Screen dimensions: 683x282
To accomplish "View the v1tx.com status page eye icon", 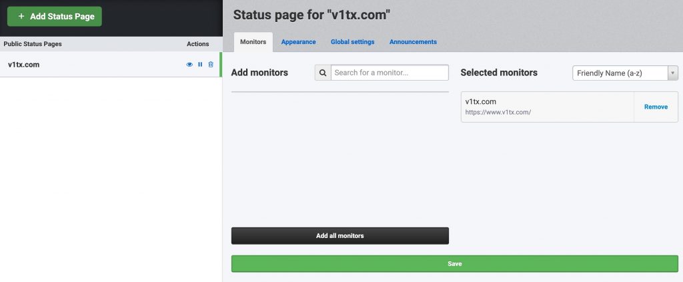I will point(189,65).
